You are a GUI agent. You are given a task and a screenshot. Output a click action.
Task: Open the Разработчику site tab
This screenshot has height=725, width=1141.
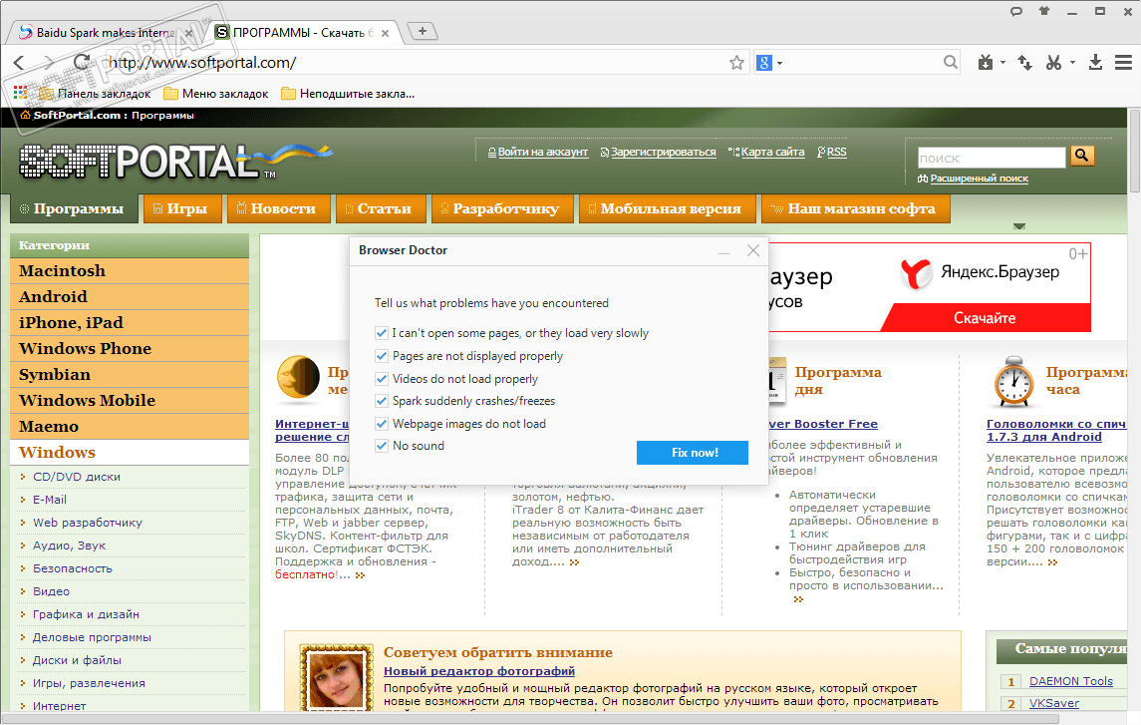click(501, 208)
